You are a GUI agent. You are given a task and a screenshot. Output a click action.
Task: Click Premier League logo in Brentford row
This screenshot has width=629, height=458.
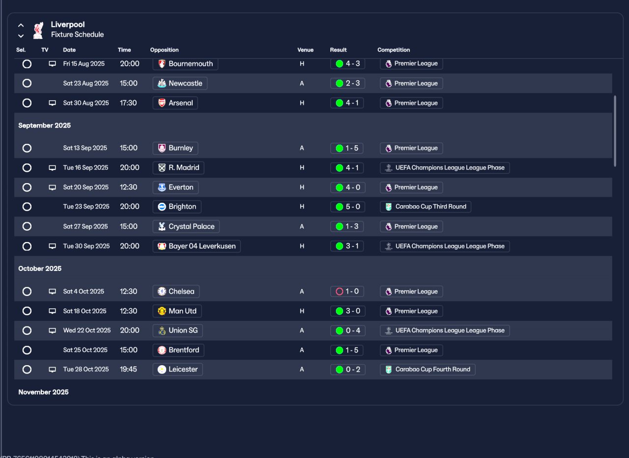(388, 350)
